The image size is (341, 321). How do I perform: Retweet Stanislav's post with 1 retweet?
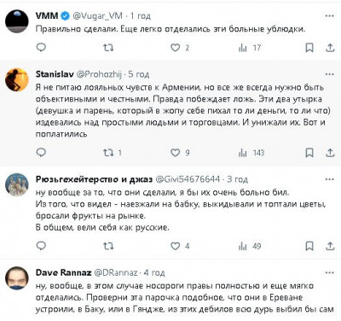click(113, 153)
